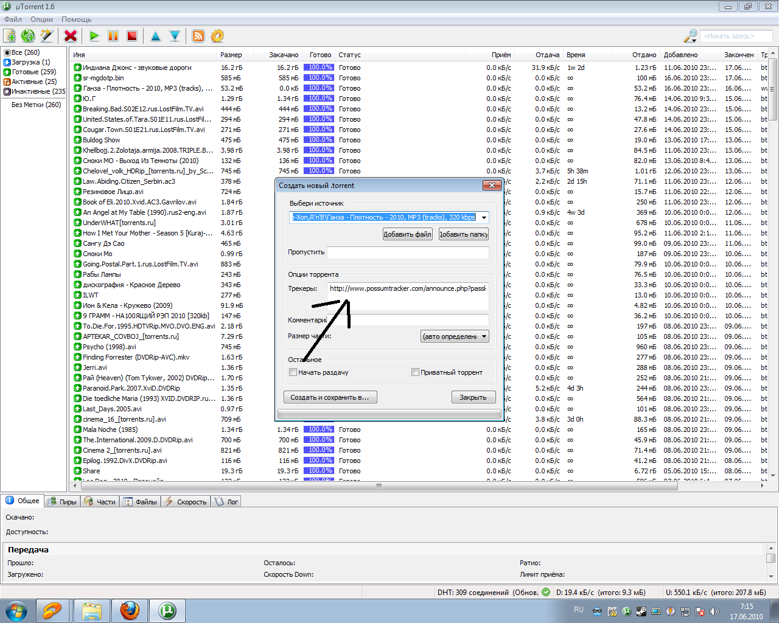This screenshot has height=623, width=779.
Task: Enable the Приватный торрент checkbox
Action: (415, 372)
